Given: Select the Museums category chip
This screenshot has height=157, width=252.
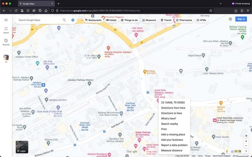Looking at the screenshot, I should click(149, 20).
